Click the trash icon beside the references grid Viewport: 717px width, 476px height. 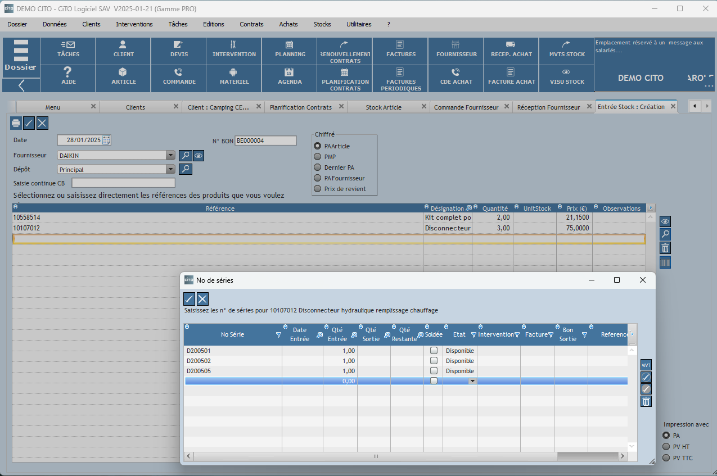(x=665, y=248)
